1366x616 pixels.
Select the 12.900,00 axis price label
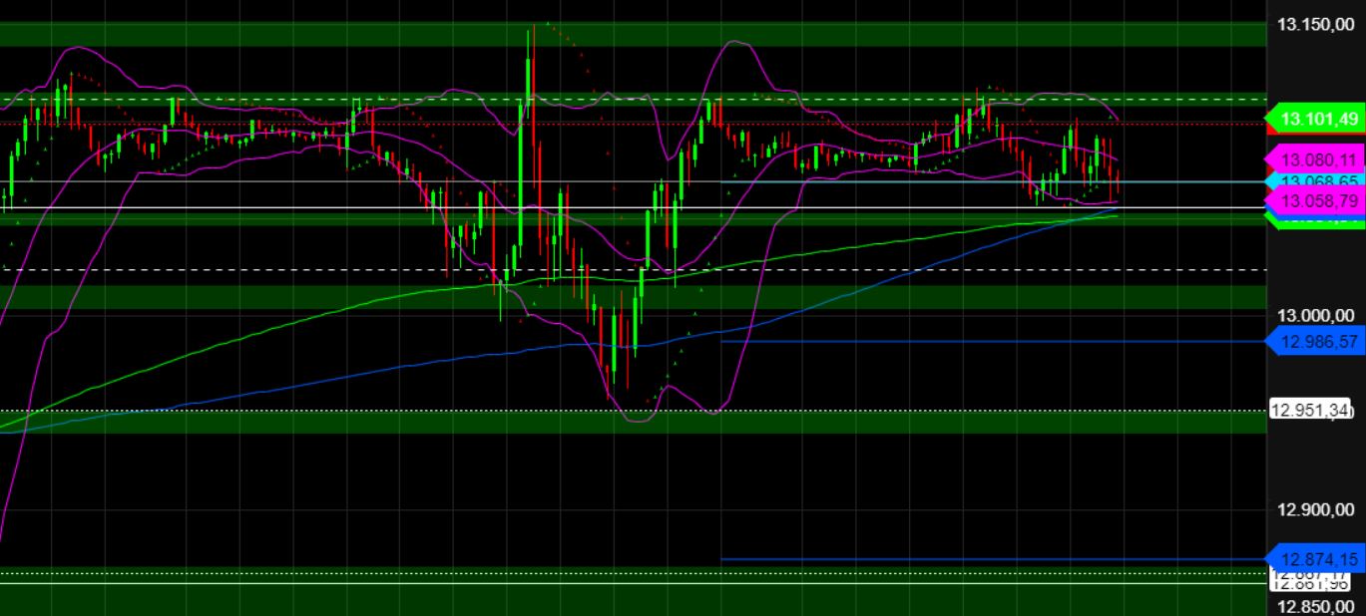coord(1315,509)
